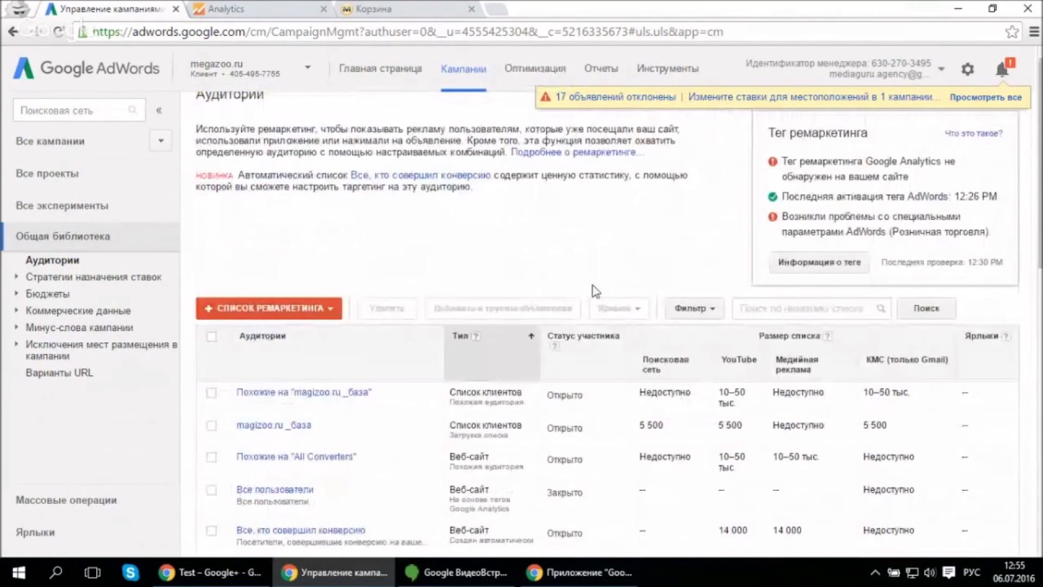Click the Просмотреть все link

pyautogui.click(x=985, y=97)
